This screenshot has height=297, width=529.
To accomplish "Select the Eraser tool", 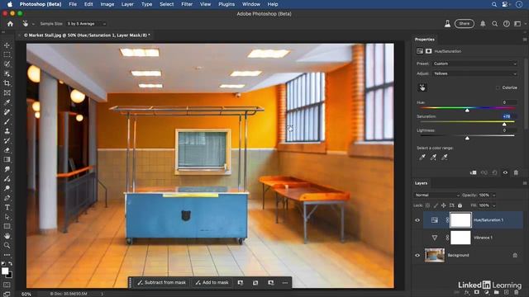I will tap(7, 150).
